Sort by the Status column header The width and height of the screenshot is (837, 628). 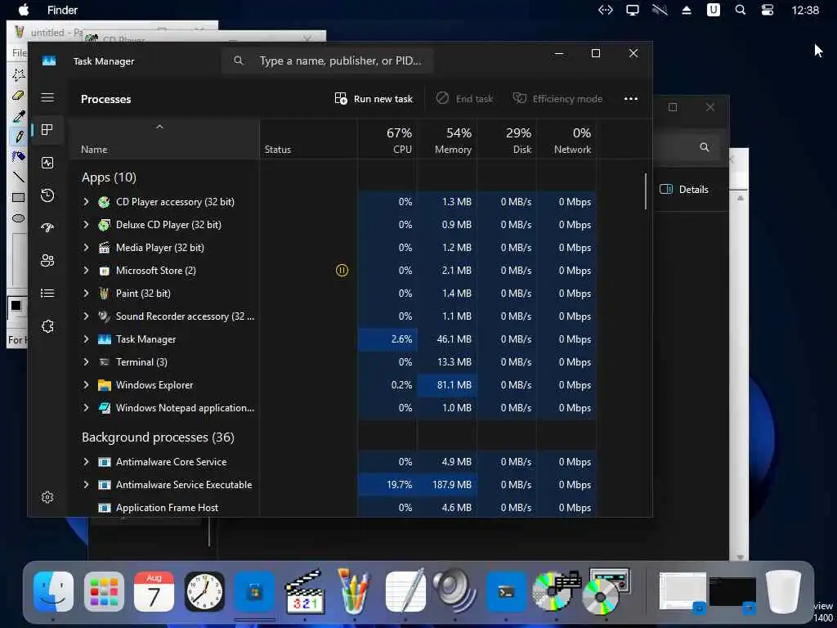tap(308, 139)
